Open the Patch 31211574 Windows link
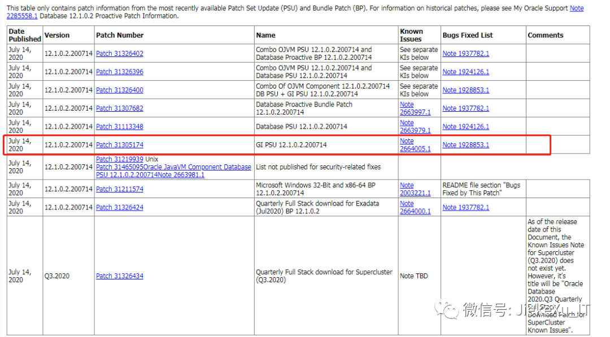The width and height of the screenshot is (610, 337). 119,189
